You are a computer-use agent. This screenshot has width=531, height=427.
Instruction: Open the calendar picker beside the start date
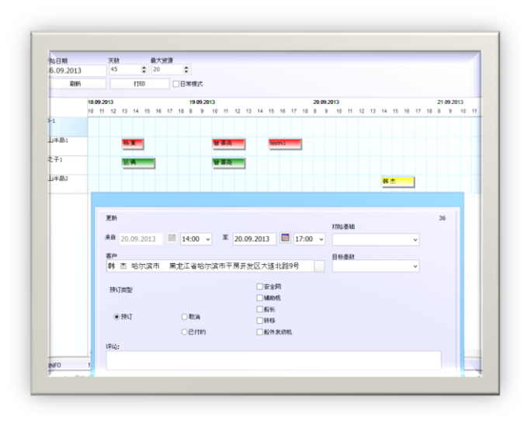click(172, 239)
